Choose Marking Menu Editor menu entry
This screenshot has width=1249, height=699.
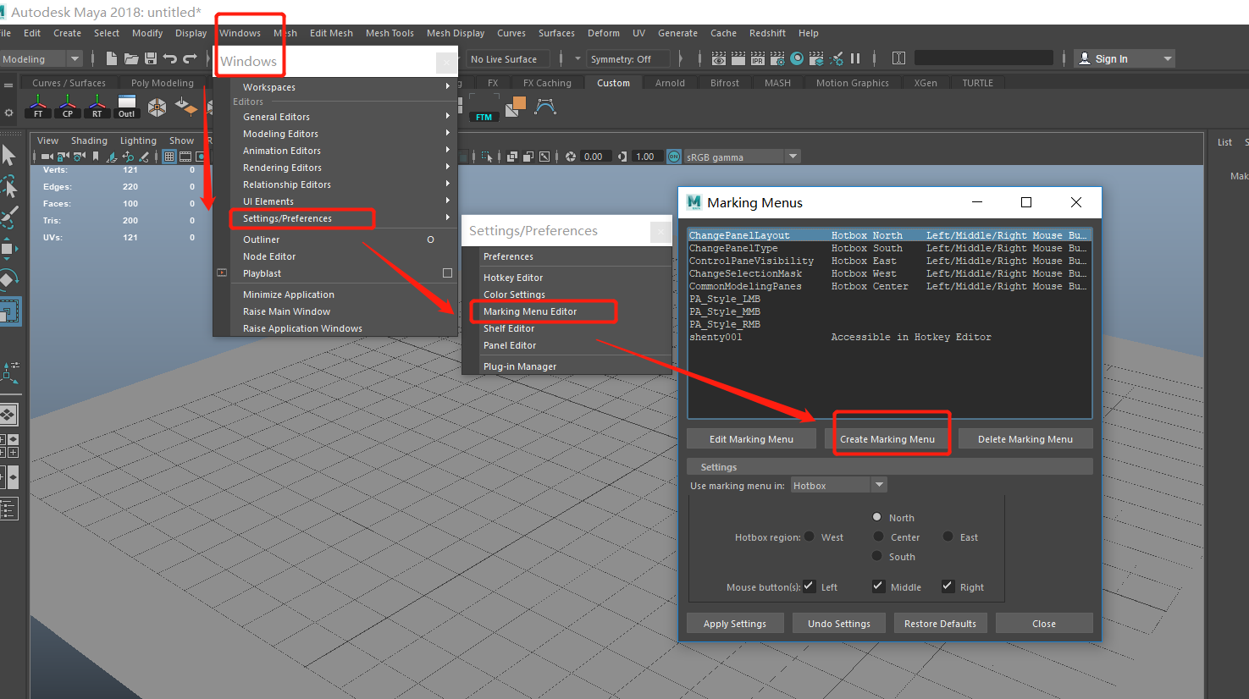[x=575, y=311]
